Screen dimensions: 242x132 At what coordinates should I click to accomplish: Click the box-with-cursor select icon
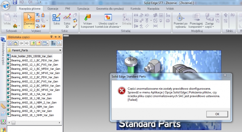37,26
